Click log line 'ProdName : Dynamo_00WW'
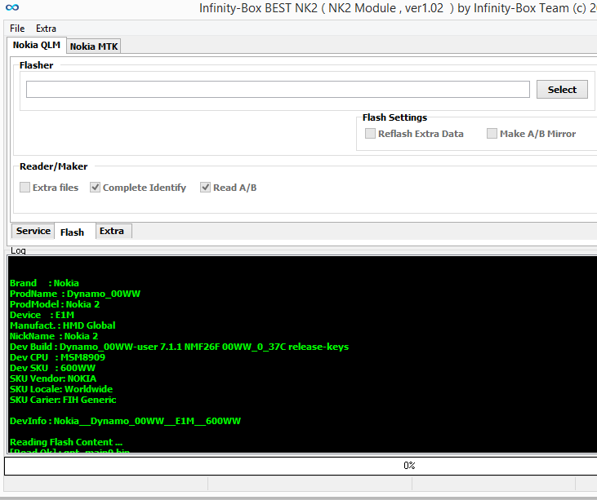Viewport: 597px width, 500px height. [x=75, y=294]
